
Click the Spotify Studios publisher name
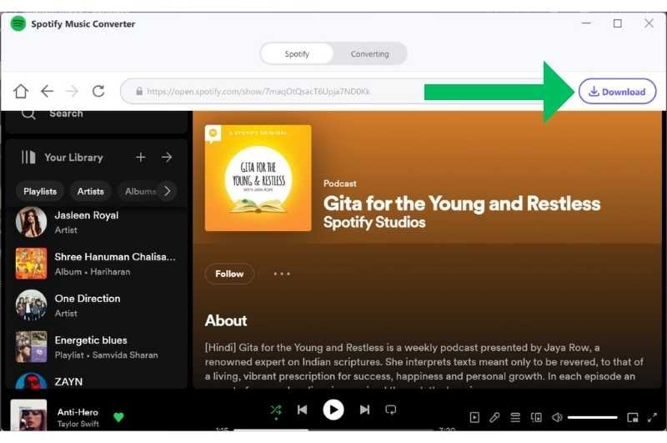point(374,222)
